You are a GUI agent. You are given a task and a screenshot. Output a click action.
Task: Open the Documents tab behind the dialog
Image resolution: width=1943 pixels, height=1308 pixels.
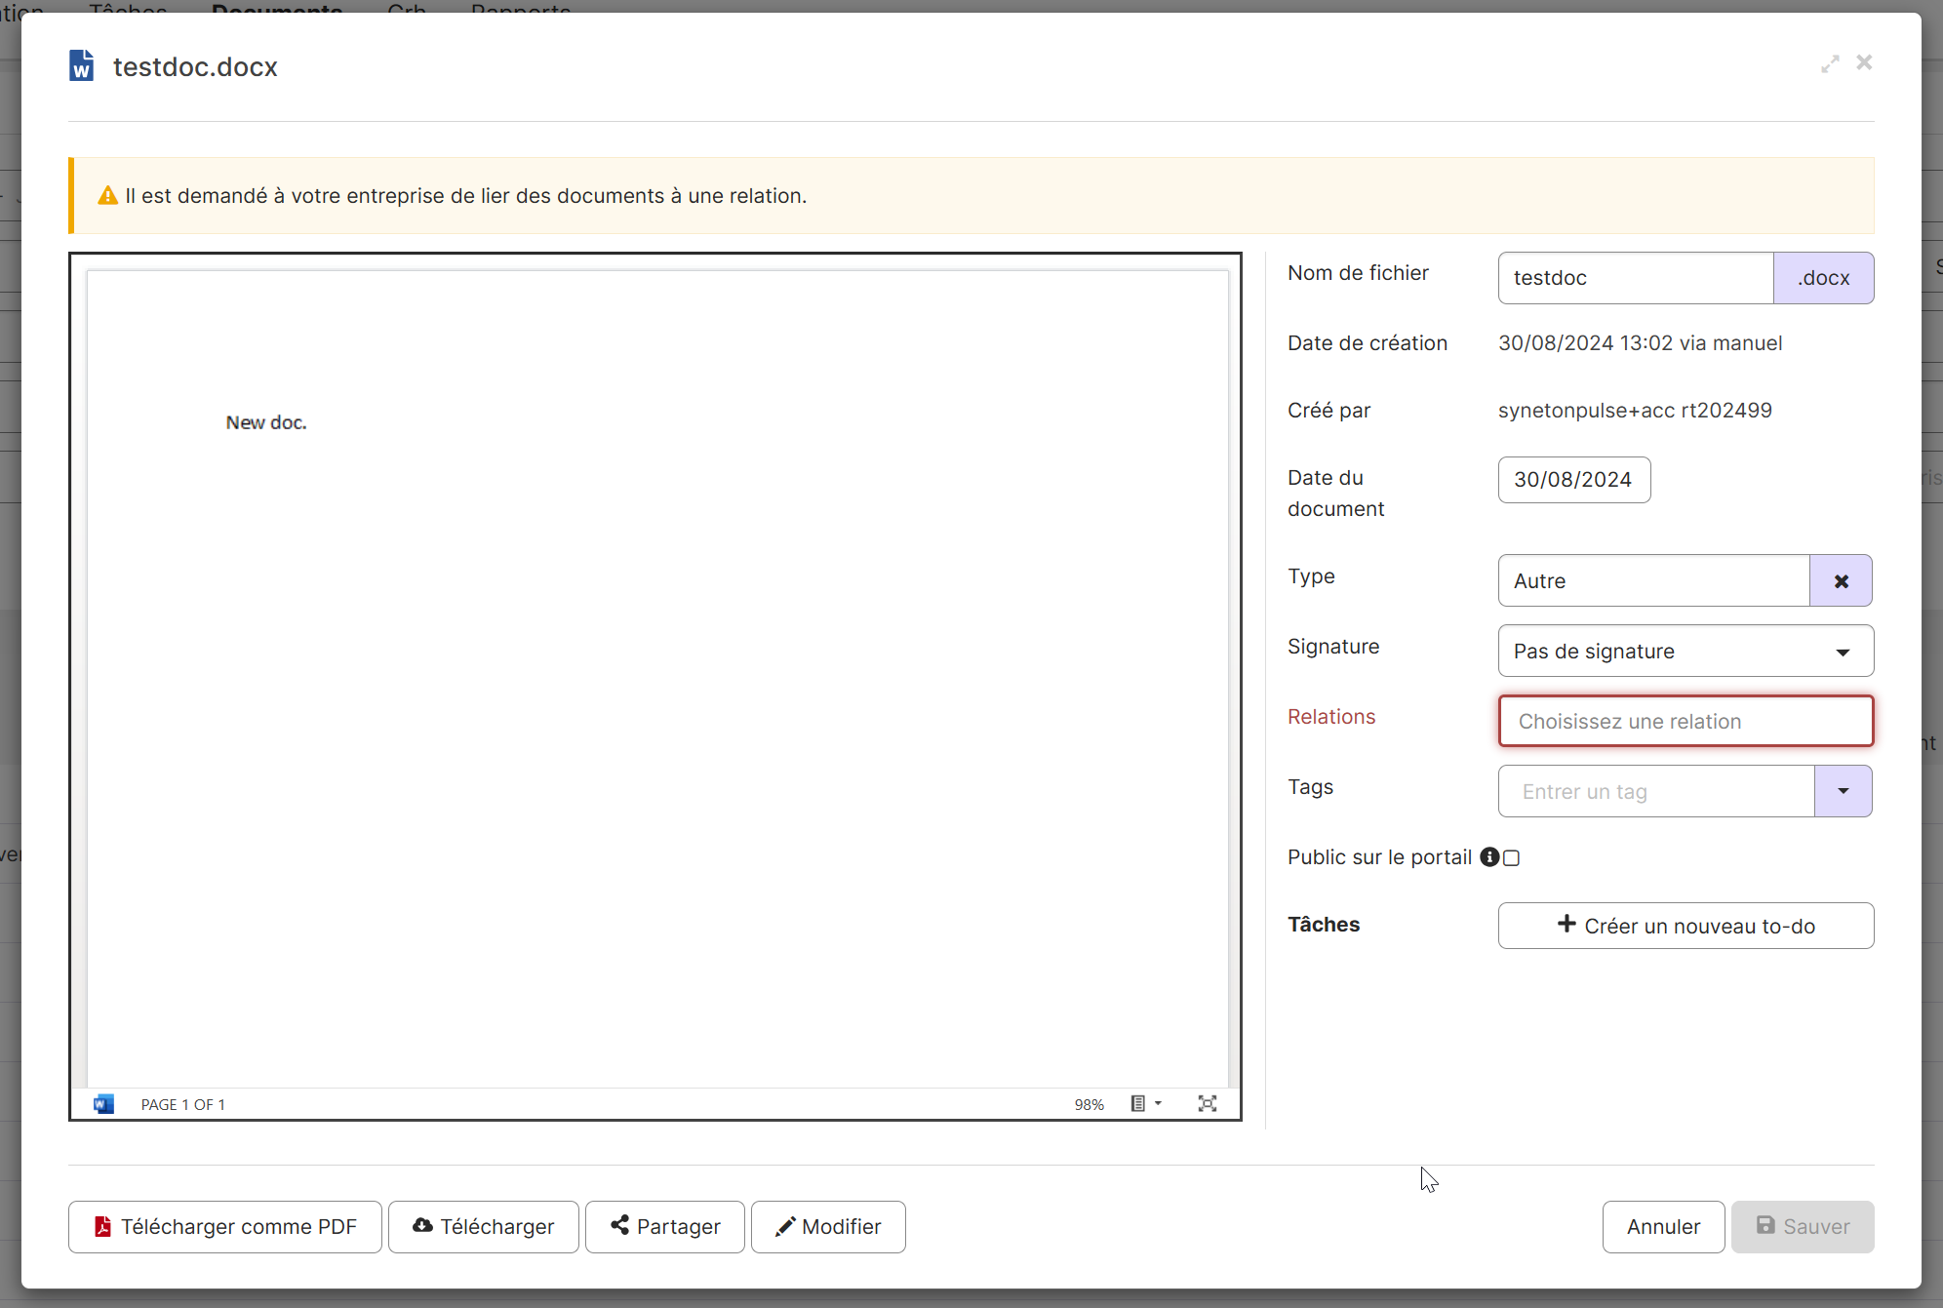coord(277,8)
